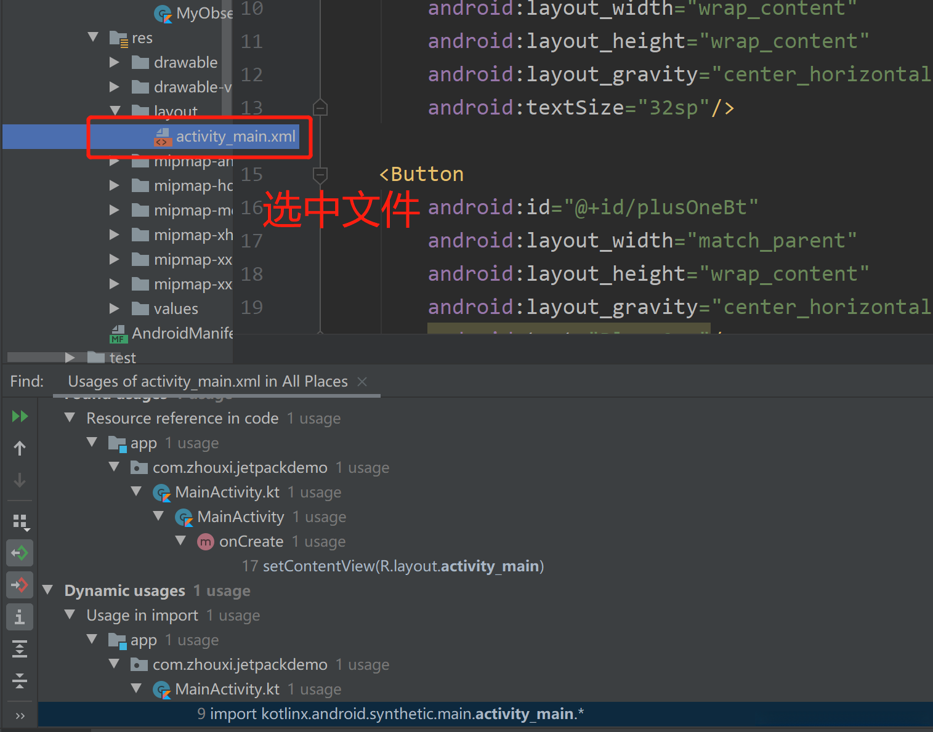The width and height of the screenshot is (933, 732).
Task: Expand the mipmap-m folder
Action: [x=115, y=210]
